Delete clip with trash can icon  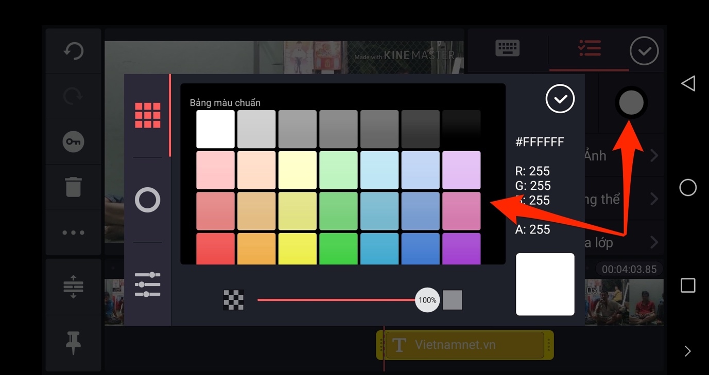click(73, 187)
